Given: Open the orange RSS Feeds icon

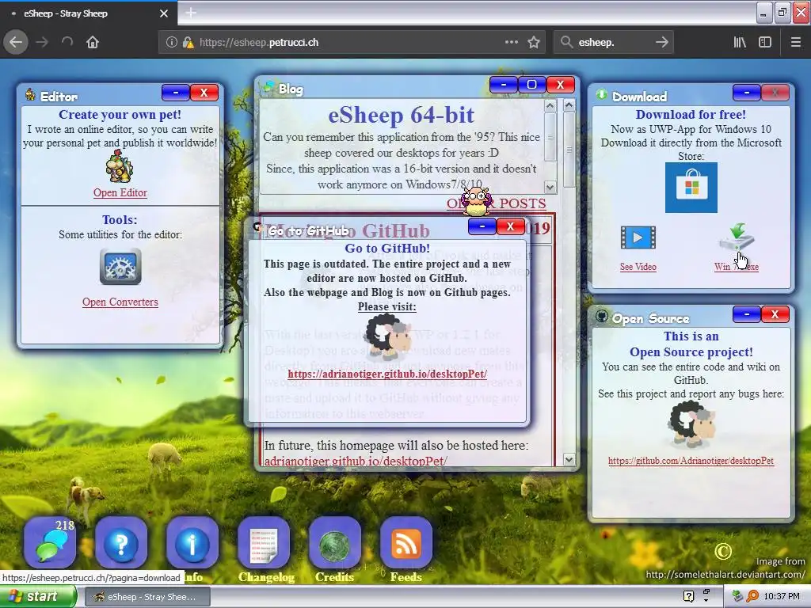Looking at the screenshot, I should tap(406, 543).
